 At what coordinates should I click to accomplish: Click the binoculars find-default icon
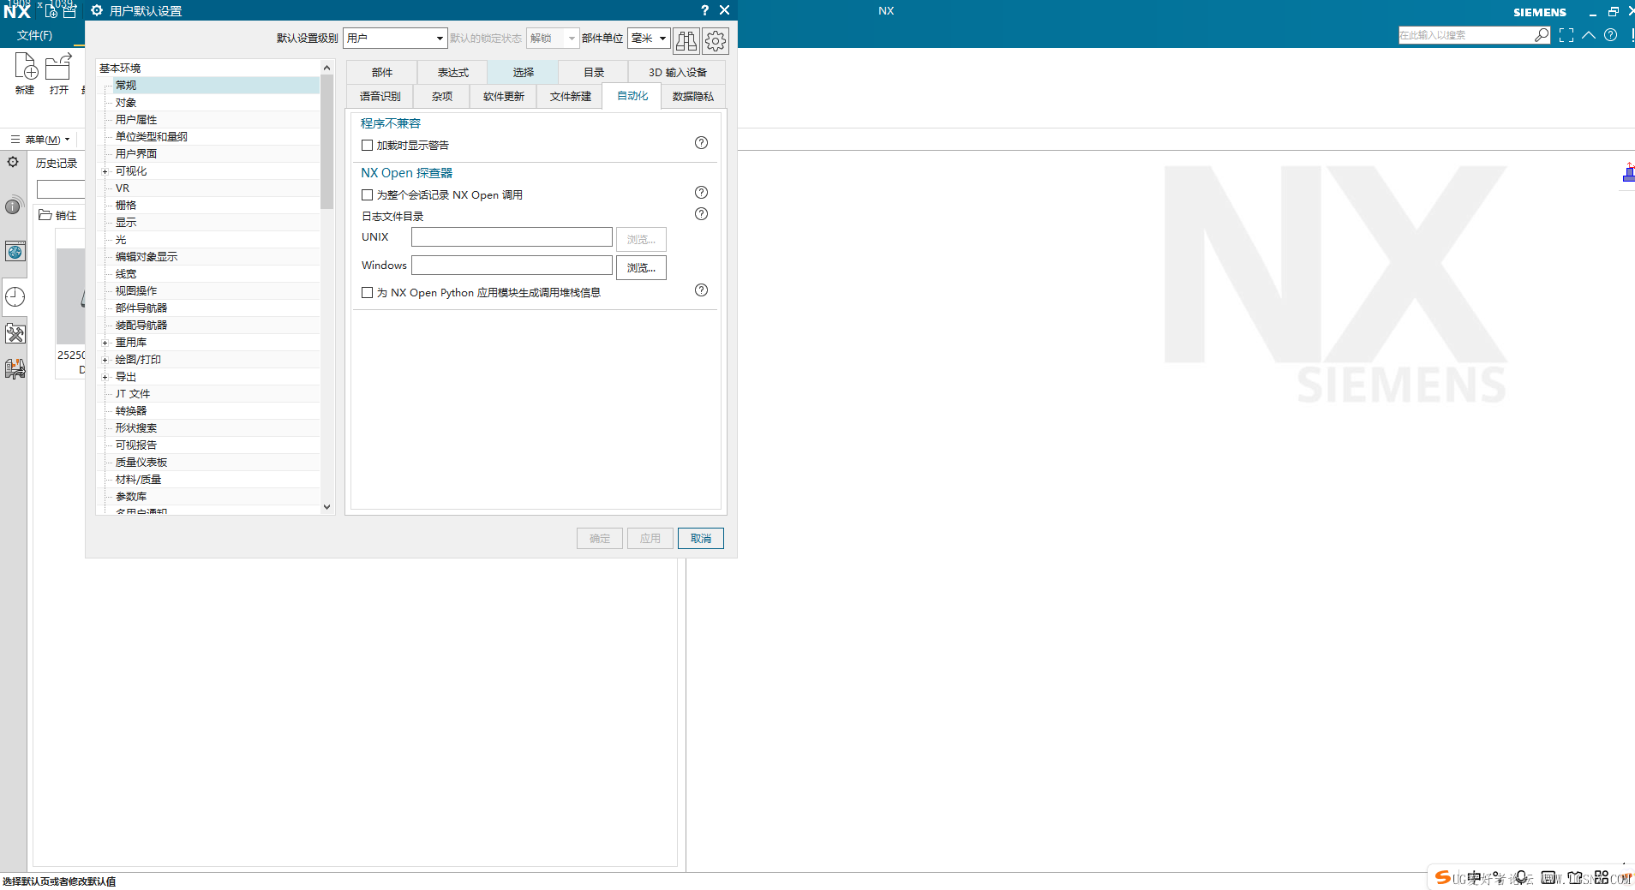(686, 40)
